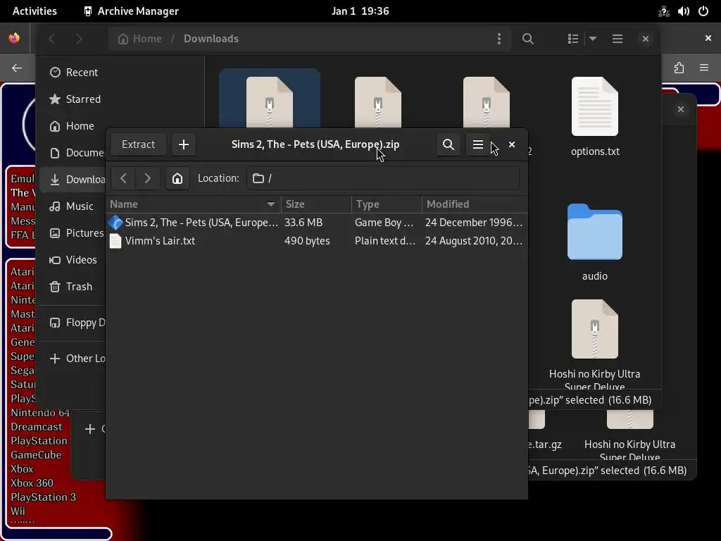This screenshot has height=541, width=721.
Task: Add files with the plus button
Action: pyautogui.click(x=184, y=144)
